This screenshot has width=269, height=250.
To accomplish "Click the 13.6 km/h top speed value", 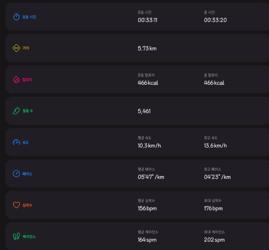I will coord(215,146).
